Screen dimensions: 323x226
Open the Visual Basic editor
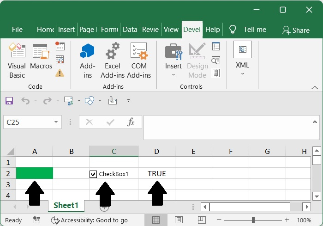point(17,61)
